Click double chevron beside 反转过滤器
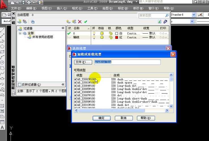The width and height of the screenshot is (209, 141). click(63, 84)
